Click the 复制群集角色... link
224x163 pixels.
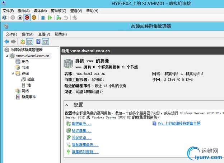point(85,145)
